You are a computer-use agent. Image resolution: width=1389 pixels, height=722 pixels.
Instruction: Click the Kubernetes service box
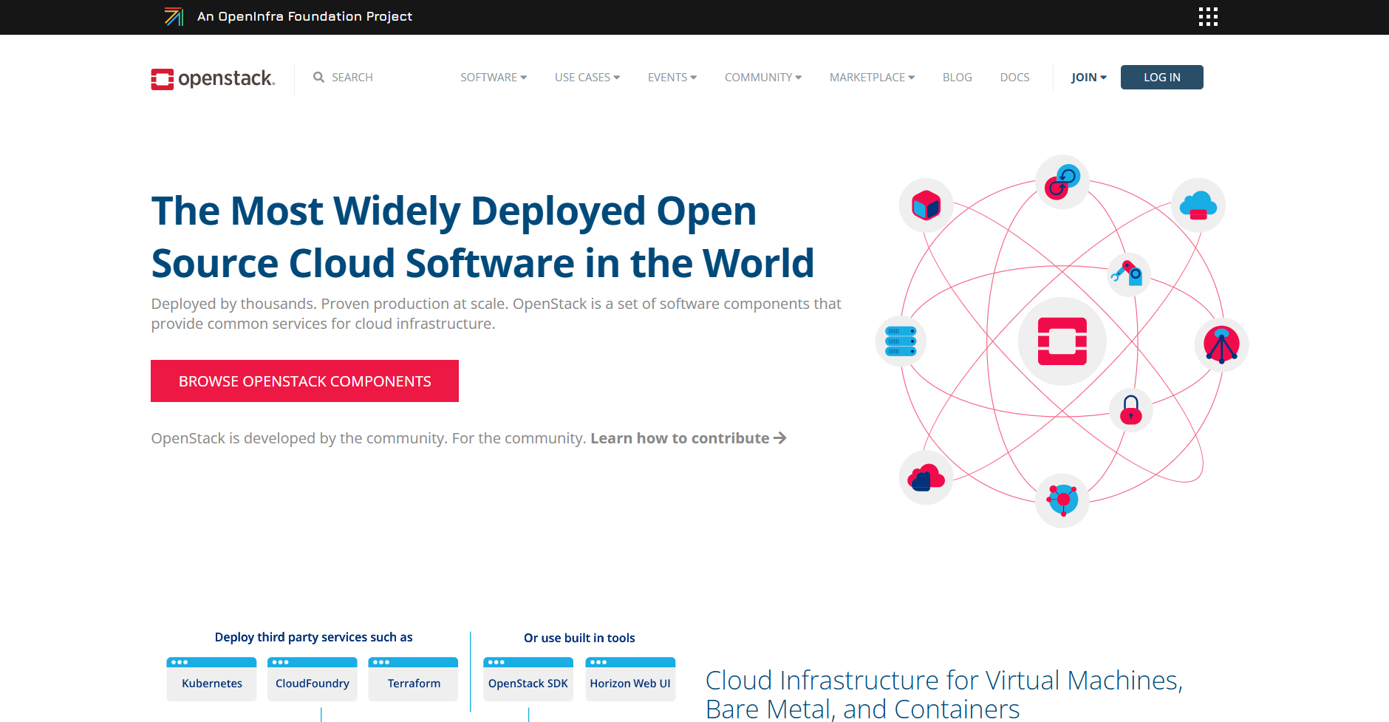tap(211, 678)
